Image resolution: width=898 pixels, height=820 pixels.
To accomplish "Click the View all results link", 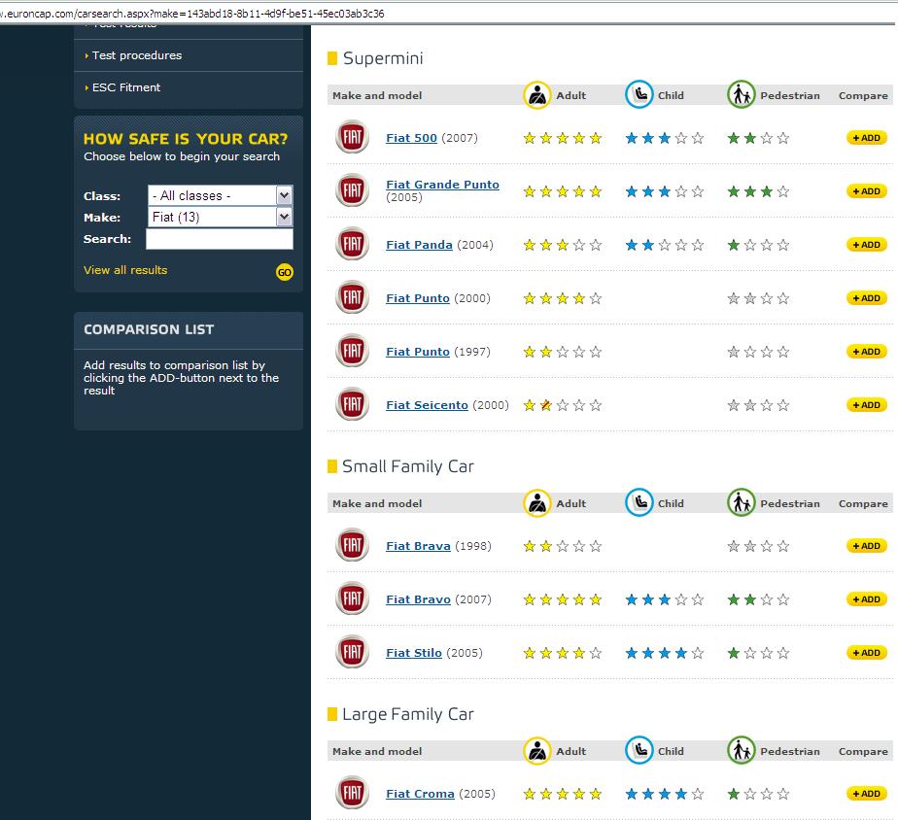I will (125, 270).
